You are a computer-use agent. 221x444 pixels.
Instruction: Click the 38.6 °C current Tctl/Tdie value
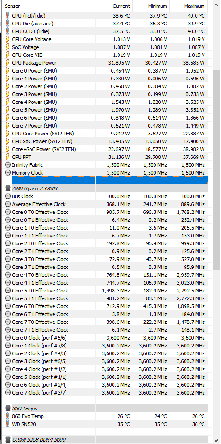pyautogui.click(x=121, y=16)
